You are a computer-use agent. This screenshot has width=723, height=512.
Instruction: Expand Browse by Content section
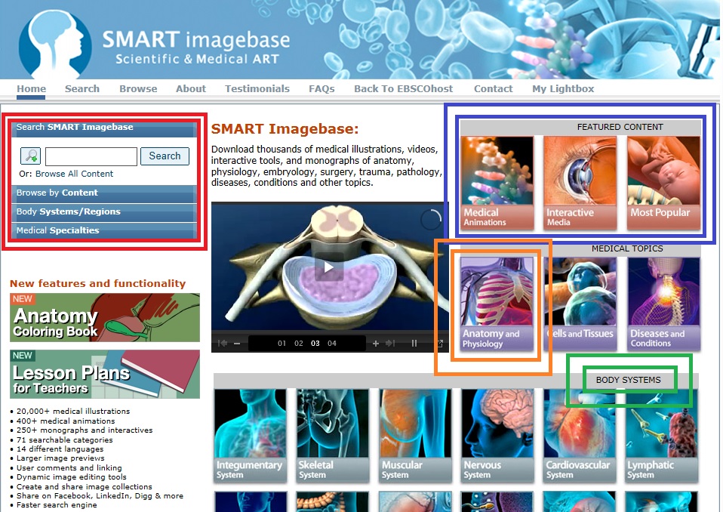tap(104, 193)
